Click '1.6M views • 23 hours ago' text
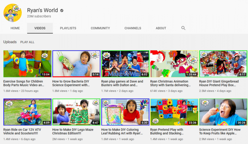This screenshot has width=248, height=144. coord(21,91)
